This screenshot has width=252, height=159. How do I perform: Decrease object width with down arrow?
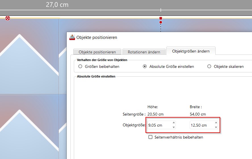click(216, 127)
